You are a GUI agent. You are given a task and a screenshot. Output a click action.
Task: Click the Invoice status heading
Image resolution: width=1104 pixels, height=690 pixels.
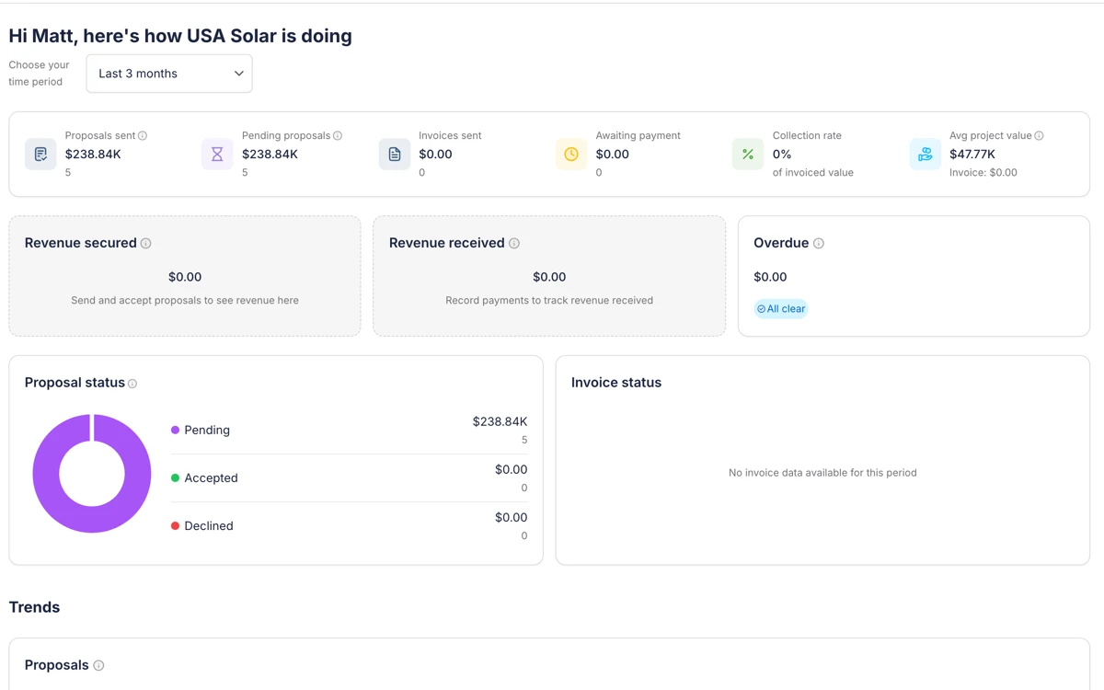[x=616, y=383]
